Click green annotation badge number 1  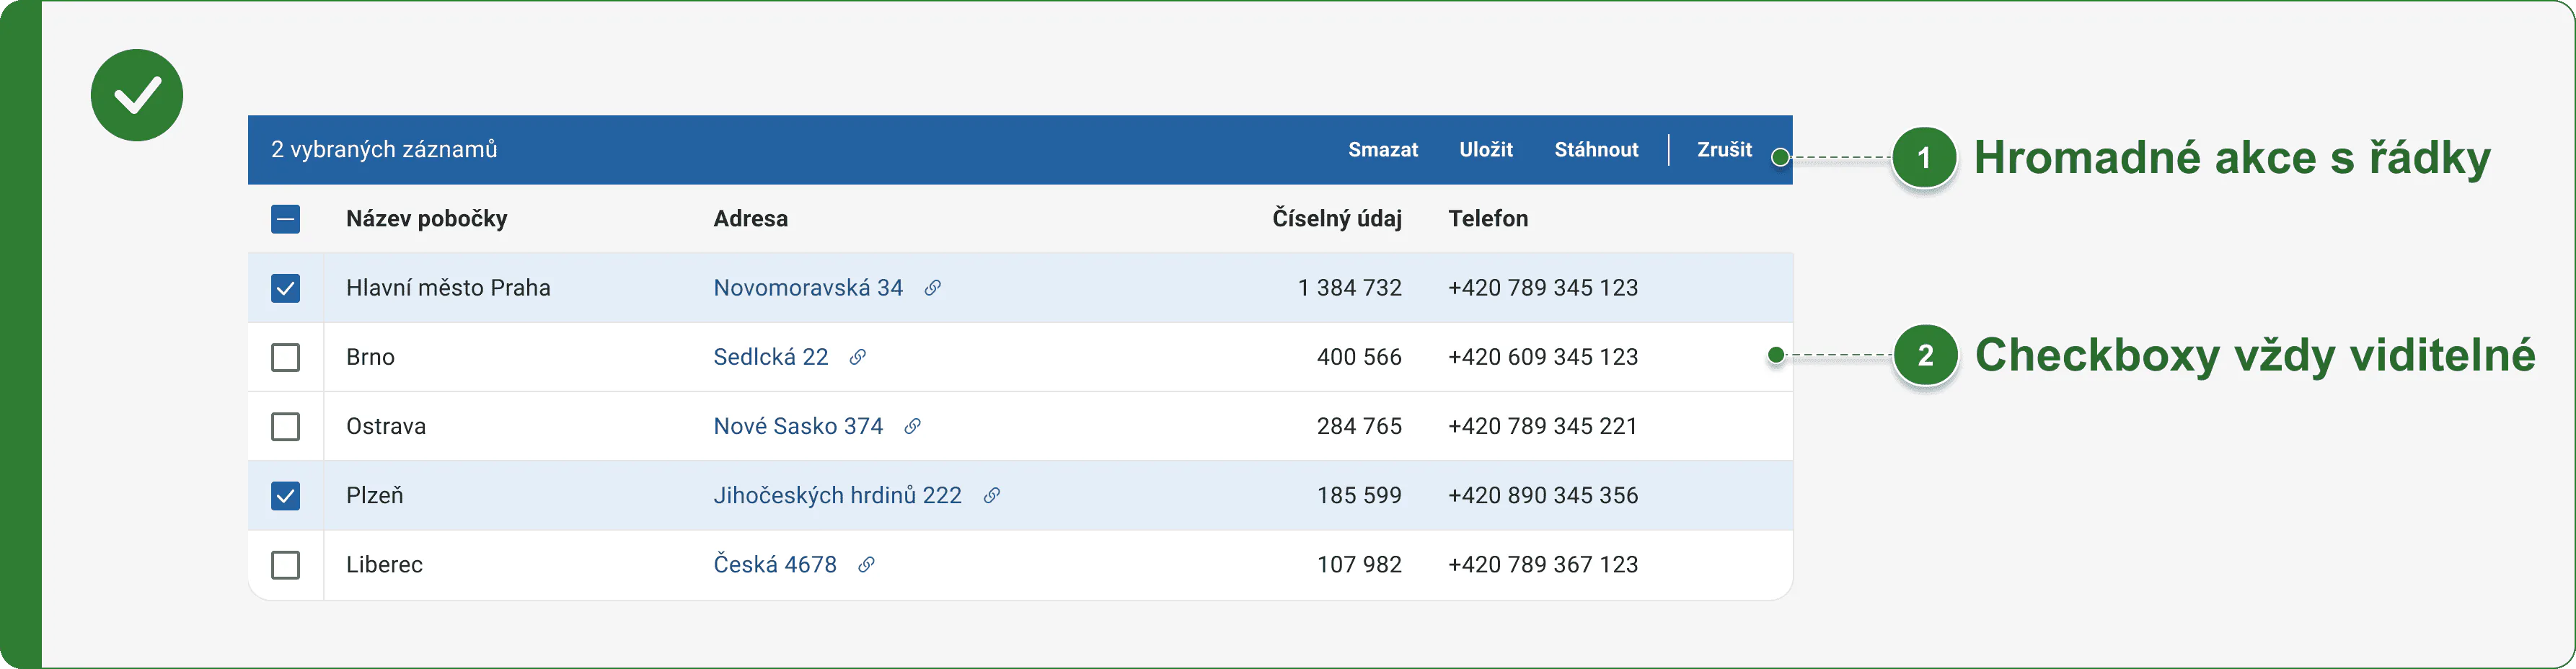[x=1924, y=158]
